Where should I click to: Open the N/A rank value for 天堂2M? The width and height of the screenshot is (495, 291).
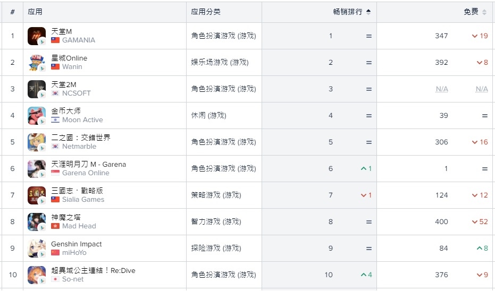(442, 89)
